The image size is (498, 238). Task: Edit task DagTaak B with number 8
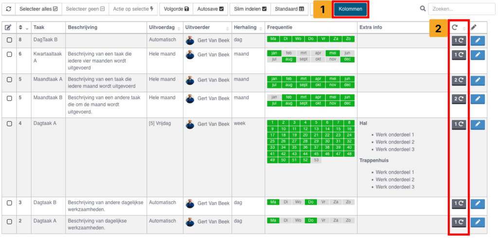click(x=478, y=41)
